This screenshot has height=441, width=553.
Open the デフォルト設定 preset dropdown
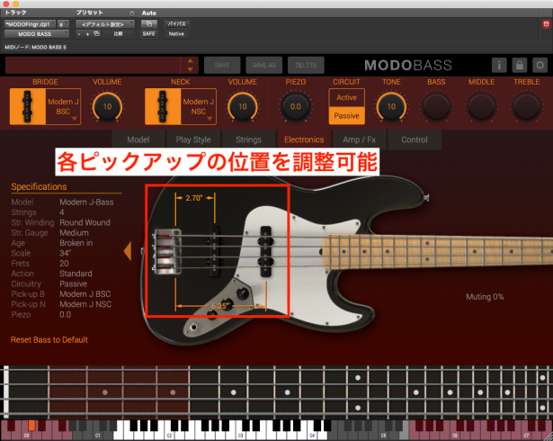point(105,24)
